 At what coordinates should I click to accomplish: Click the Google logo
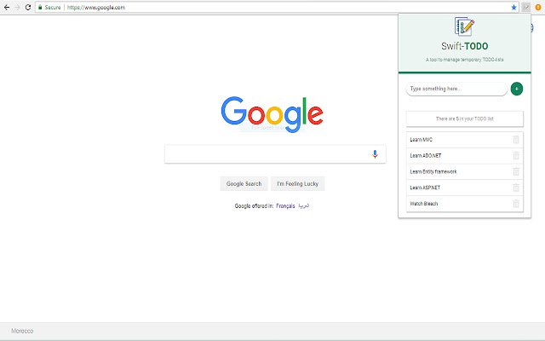click(272, 114)
